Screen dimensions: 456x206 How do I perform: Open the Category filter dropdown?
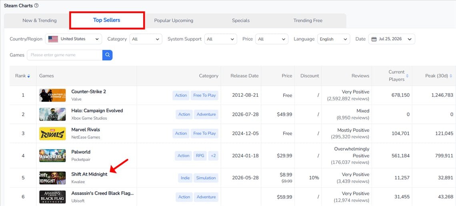point(146,39)
